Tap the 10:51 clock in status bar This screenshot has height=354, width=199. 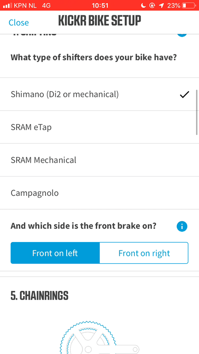100,6
